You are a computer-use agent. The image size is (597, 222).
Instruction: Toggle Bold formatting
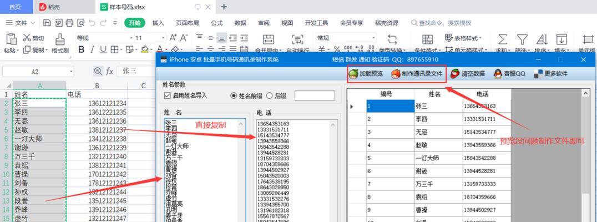(81, 49)
